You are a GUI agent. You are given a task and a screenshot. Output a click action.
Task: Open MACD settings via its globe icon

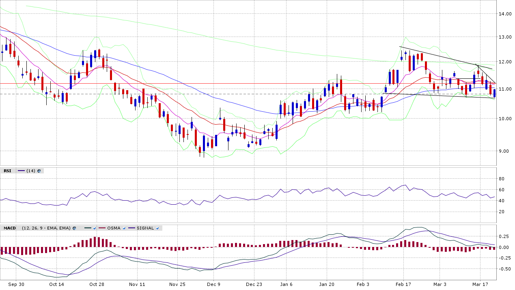coord(74,228)
